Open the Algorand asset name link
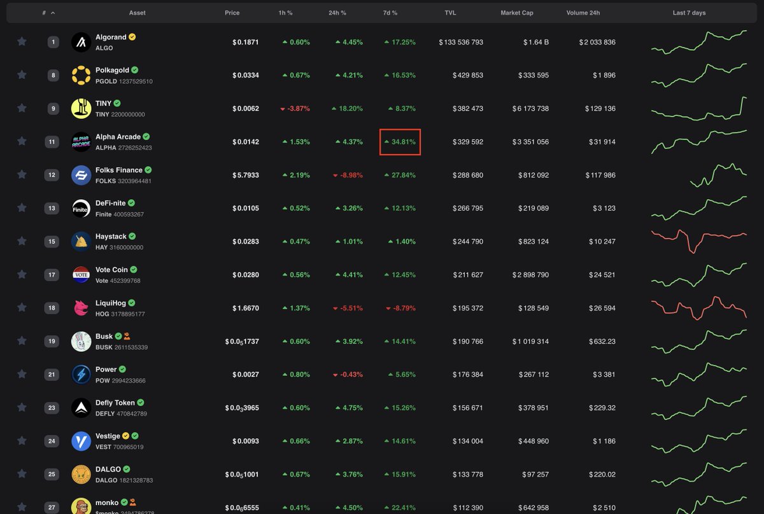This screenshot has width=764, height=514. 112,37
